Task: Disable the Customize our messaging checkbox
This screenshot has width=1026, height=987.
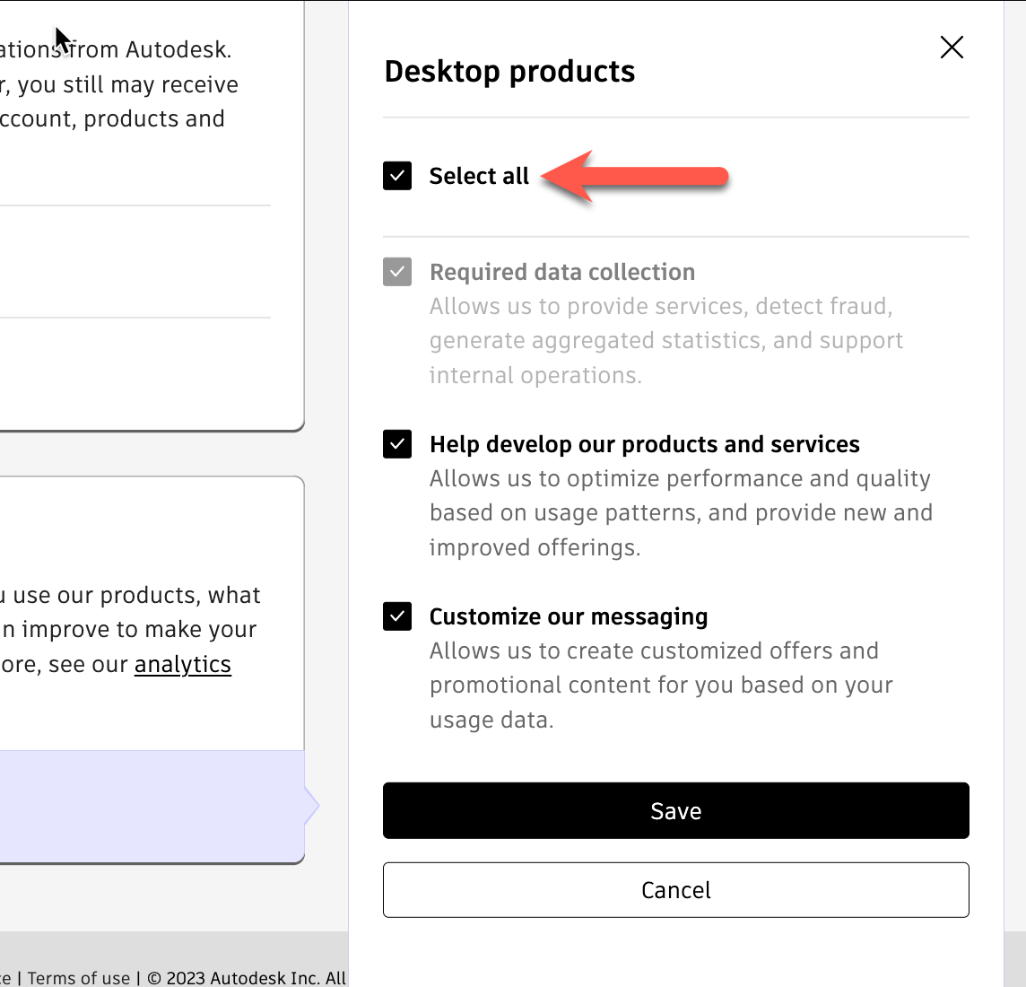Action: pyautogui.click(x=397, y=616)
